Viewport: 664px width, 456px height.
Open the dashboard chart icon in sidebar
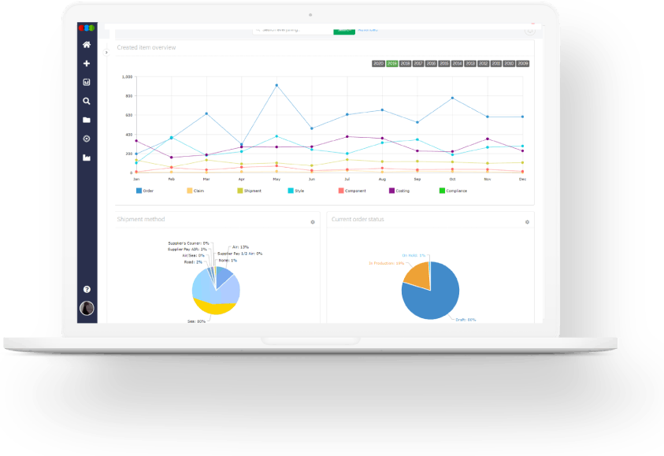coord(87,82)
